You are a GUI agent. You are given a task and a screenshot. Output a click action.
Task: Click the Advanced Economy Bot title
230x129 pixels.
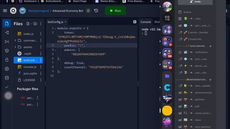(68, 11)
